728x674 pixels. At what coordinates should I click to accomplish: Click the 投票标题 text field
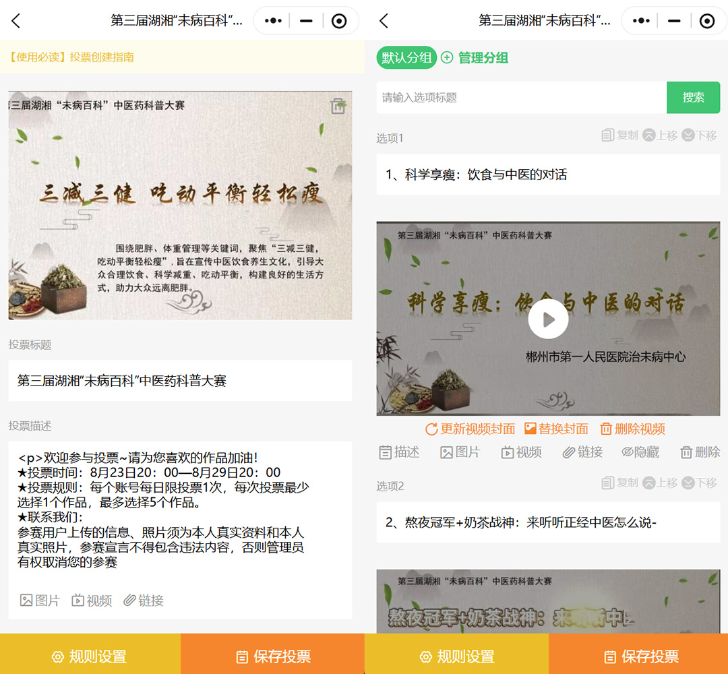180,381
